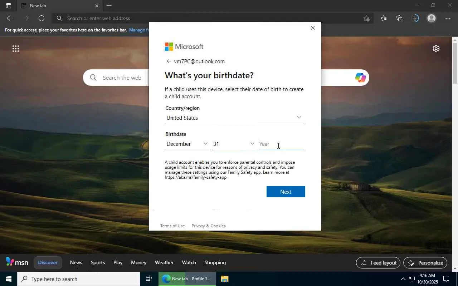This screenshot has height=286, width=458.
Task: Select the Shopping tab
Action: [x=215, y=262]
